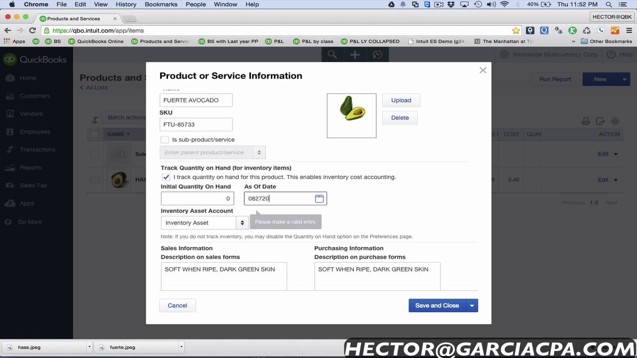This screenshot has height=358, width=637.
Task: Click Edit on the first product row
Action: coord(603,154)
